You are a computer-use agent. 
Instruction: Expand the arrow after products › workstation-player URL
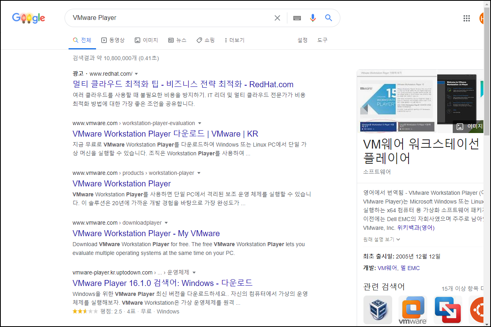point(199,173)
